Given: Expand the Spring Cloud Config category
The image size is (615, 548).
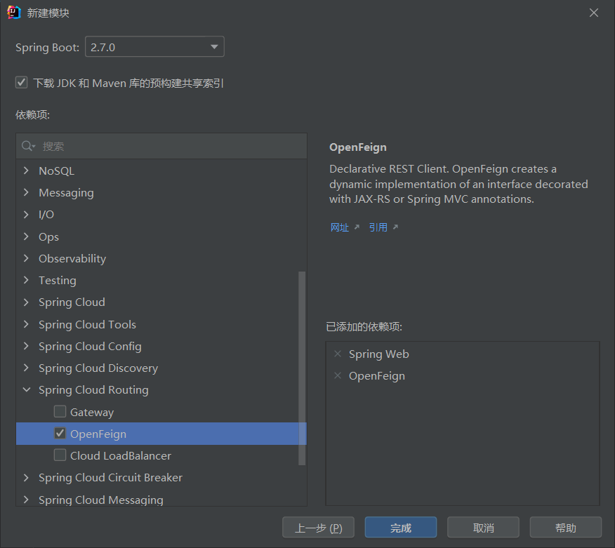Looking at the screenshot, I should tap(26, 346).
